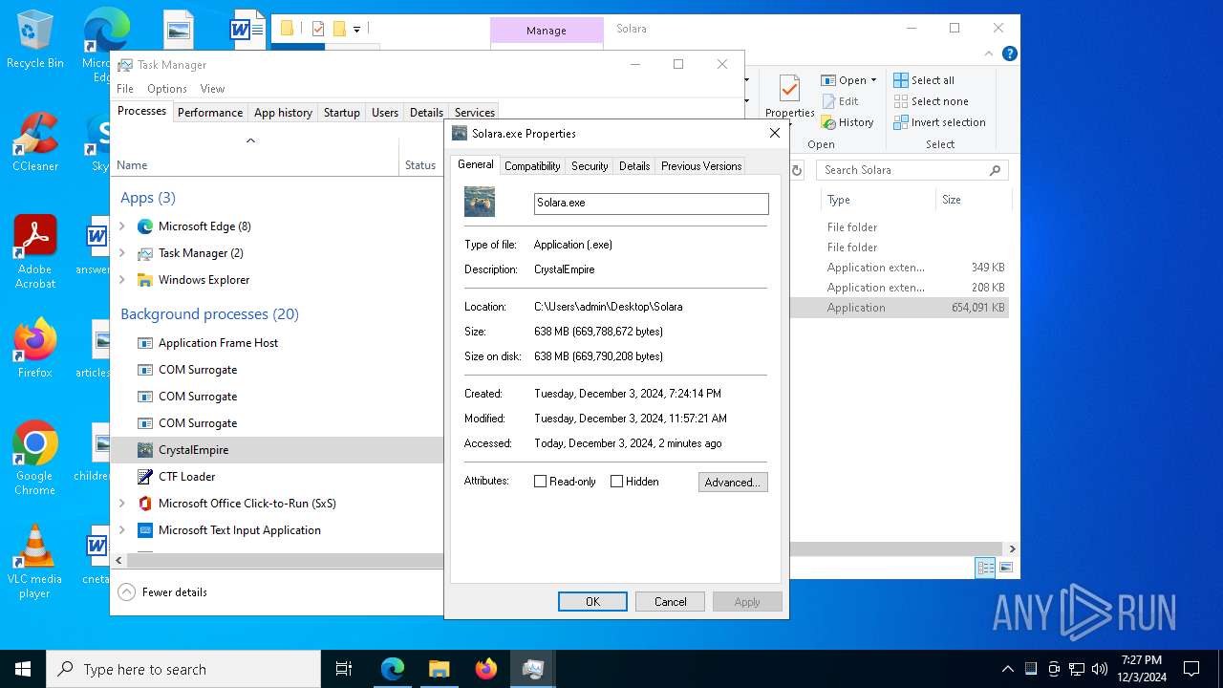Click the OK button in Properties

point(592,602)
